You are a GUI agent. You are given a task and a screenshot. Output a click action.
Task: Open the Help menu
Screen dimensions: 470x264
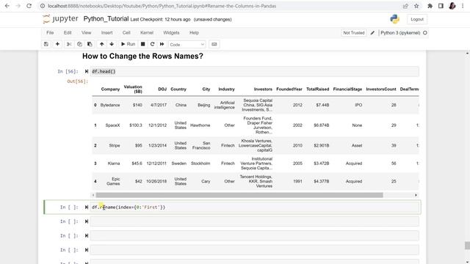click(194, 32)
